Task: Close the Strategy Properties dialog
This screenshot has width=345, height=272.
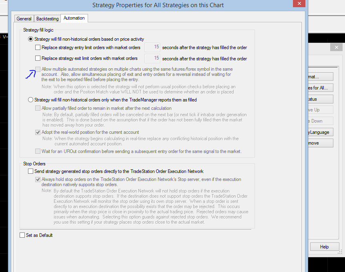Action: pos(299,3)
